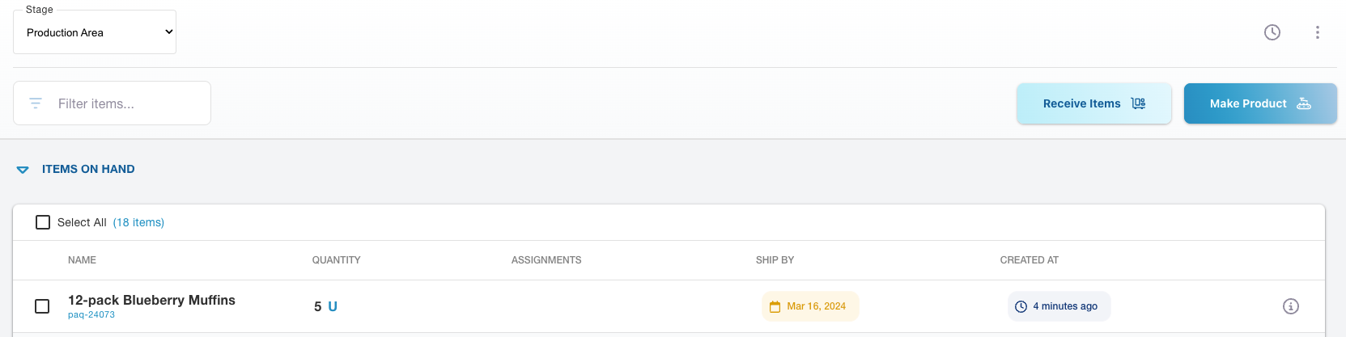Image resolution: width=1346 pixels, height=337 pixels.
Task: Tick the 12-pack Blueberry Muffins checkbox
Action: click(42, 306)
